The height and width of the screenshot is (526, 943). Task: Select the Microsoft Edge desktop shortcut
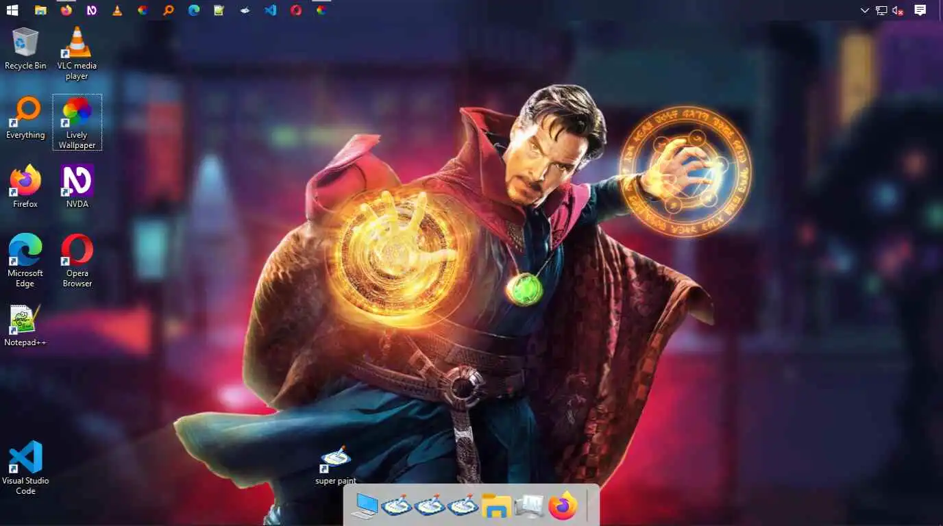coord(25,260)
